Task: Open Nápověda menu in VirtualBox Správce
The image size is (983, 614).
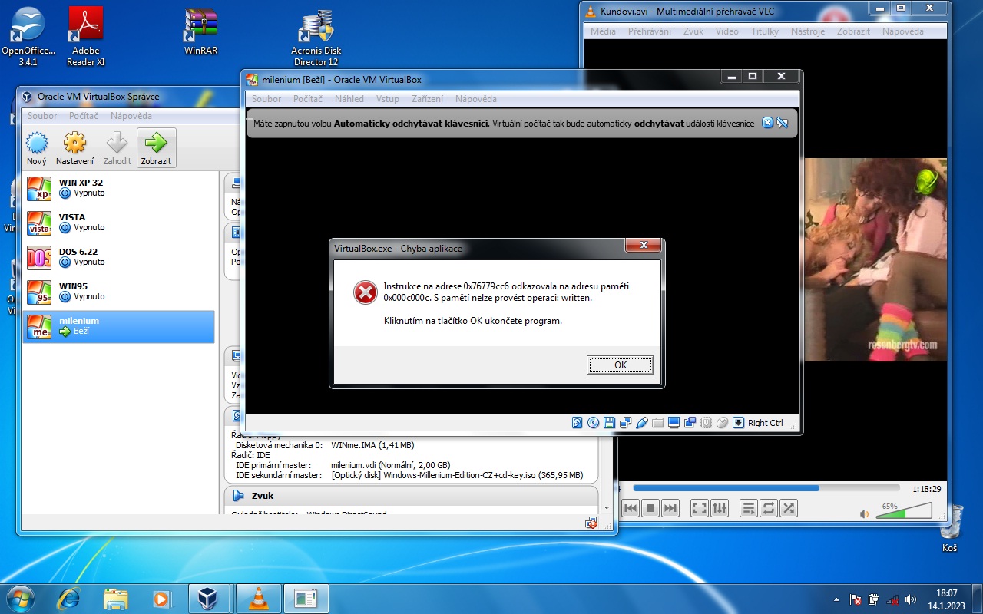Action: tap(131, 116)
